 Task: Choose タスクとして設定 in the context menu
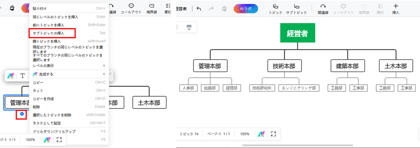coord(69,123)
